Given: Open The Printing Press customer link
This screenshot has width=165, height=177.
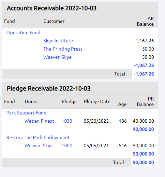Looking at the screenshot, I should click(63, 49).
